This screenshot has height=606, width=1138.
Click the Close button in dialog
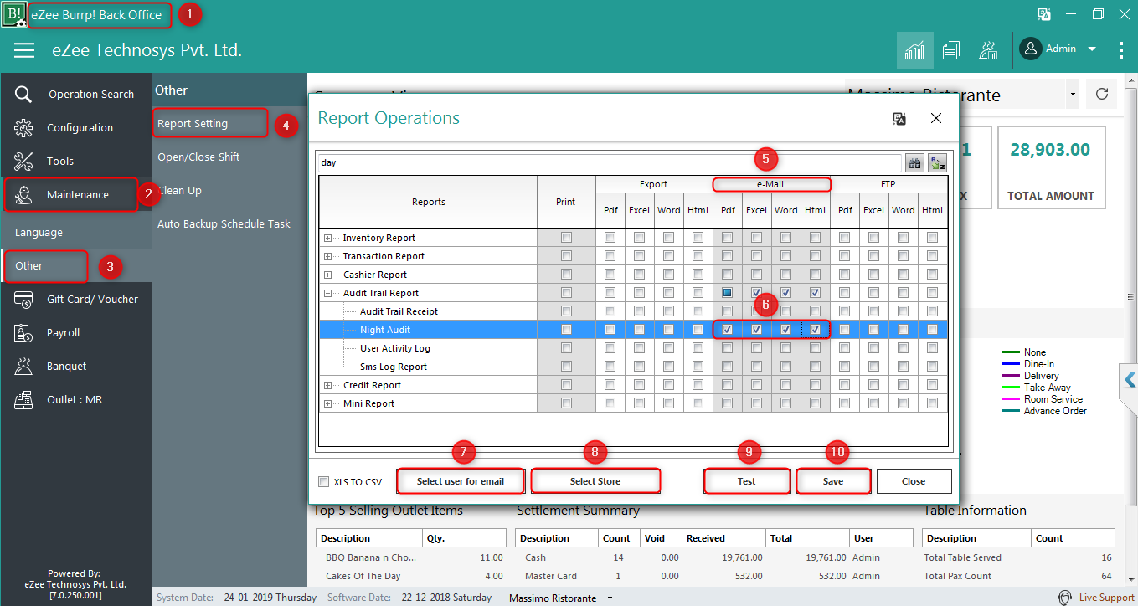click(914, 481)
